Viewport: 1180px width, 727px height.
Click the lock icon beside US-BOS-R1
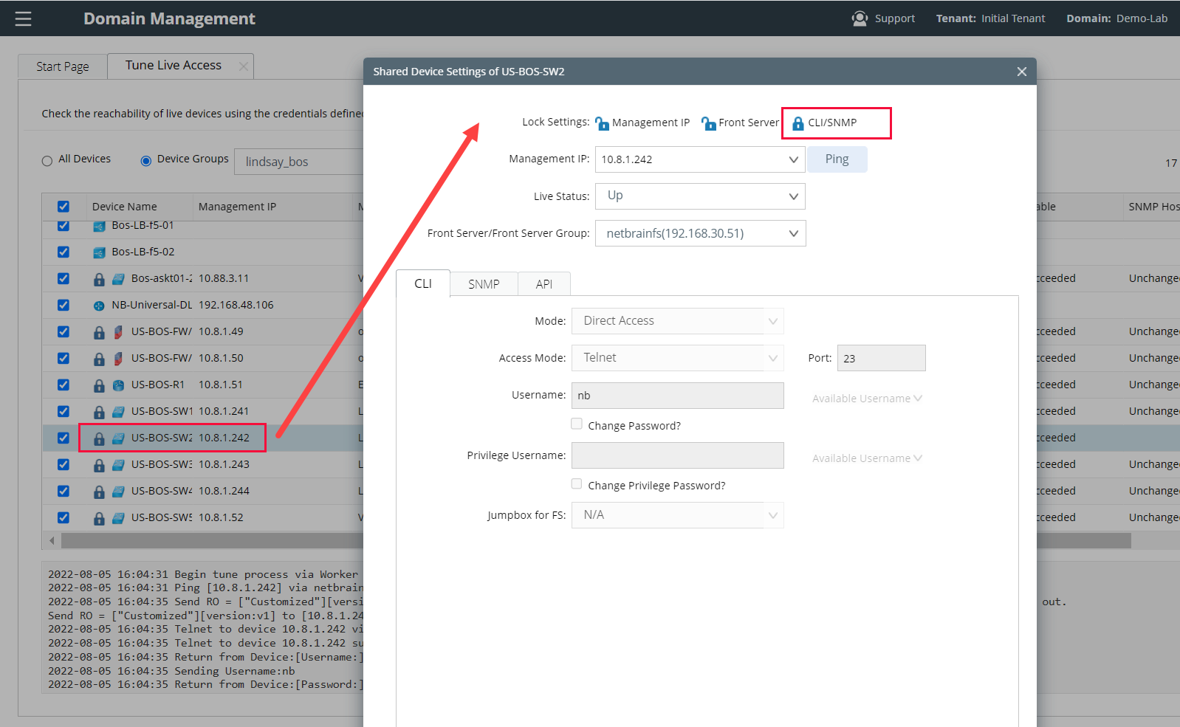coord(99,385)
